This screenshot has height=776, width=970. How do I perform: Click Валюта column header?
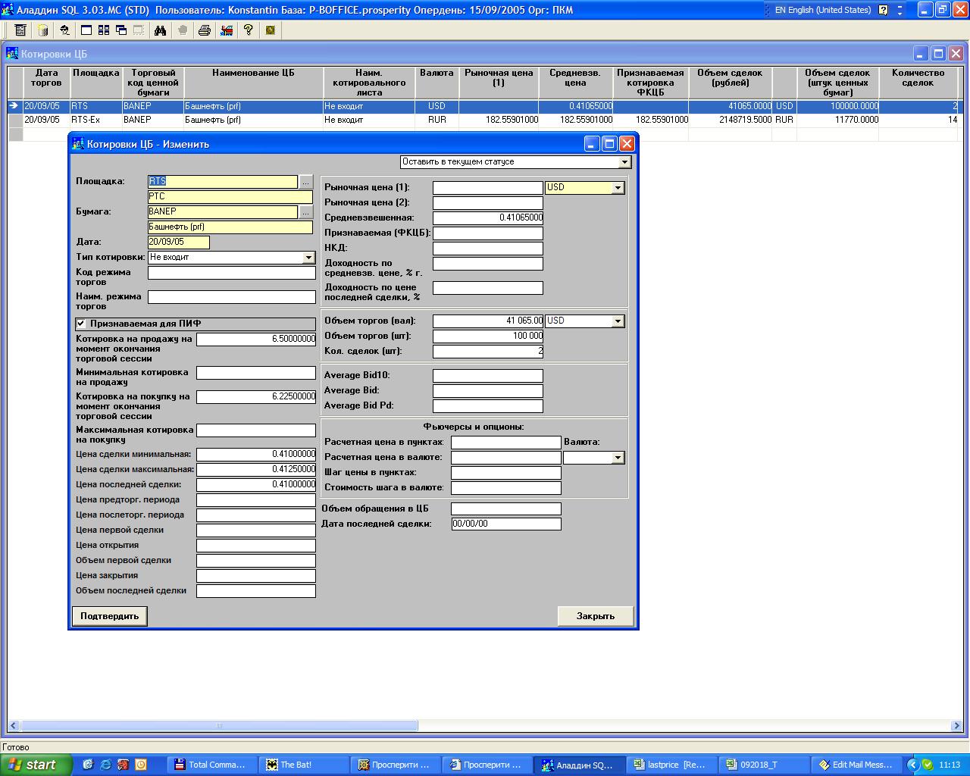tap(436, 83)
